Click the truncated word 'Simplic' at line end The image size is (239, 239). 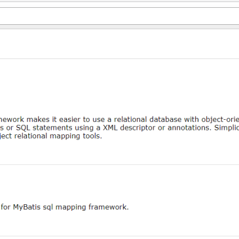click(x=227, y=128)
